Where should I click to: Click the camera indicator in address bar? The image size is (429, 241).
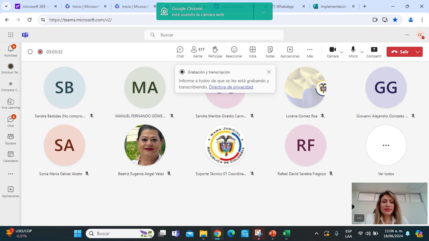pos(375,20)
